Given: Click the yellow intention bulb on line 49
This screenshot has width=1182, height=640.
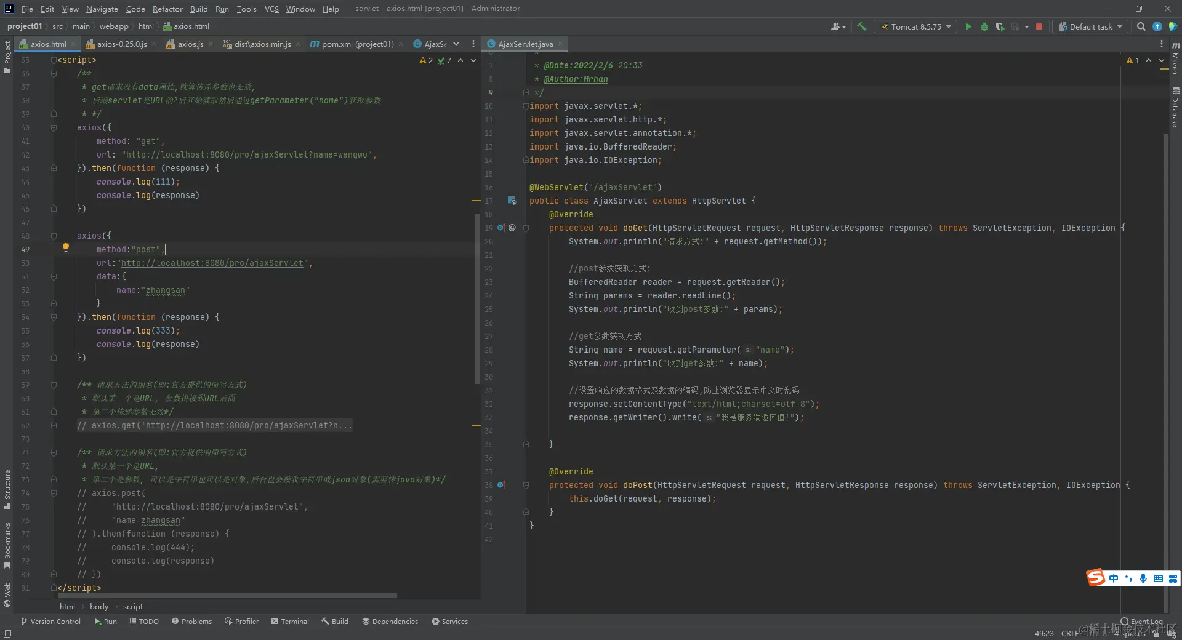Looking at the screenshot, I should tap(66, 248).
